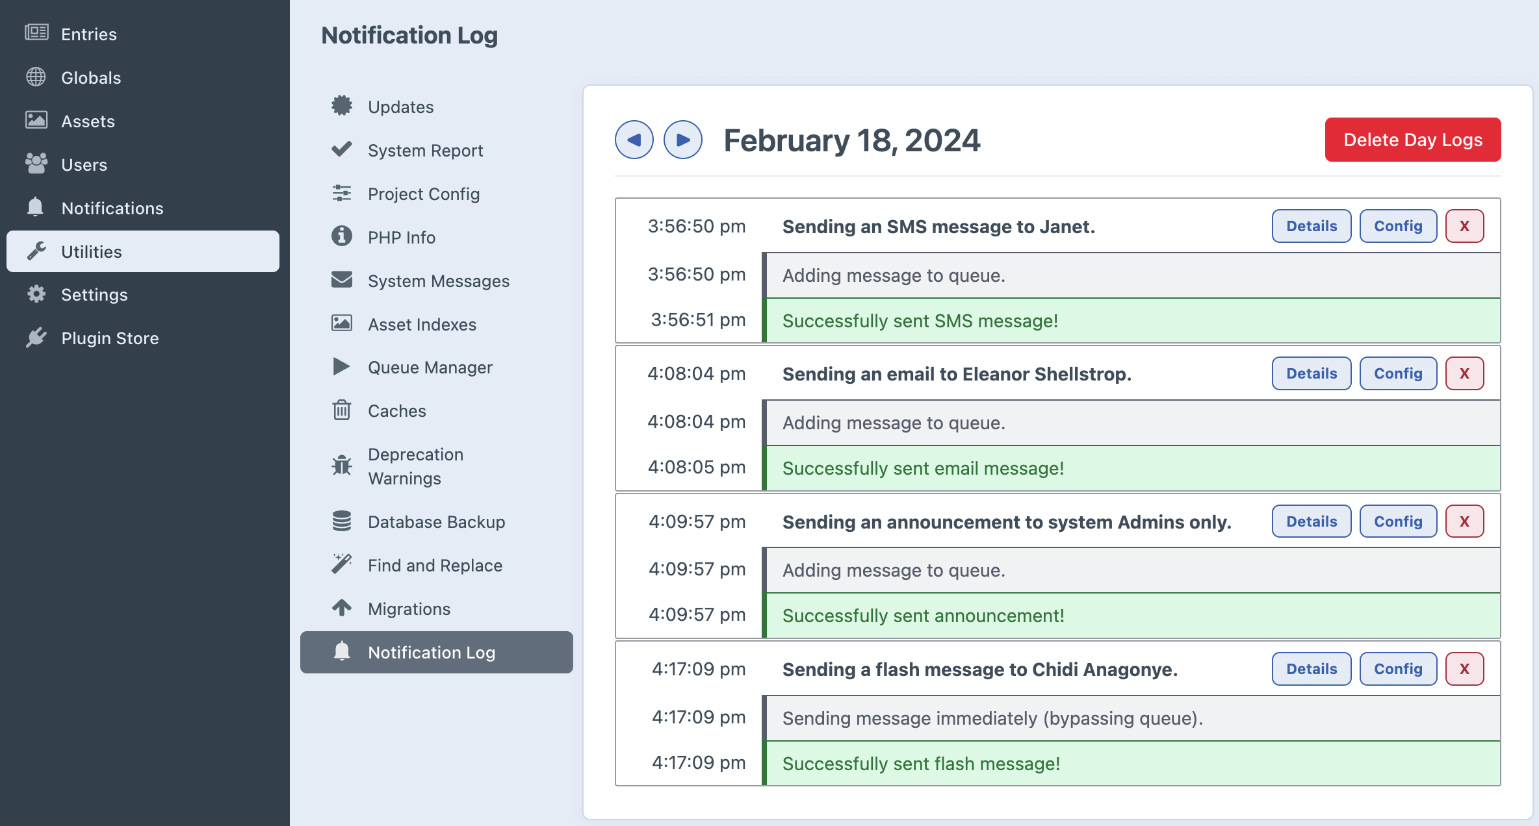Select the Project Config utility
Image resolution: width=1539 pixels, height=826 pixels.
[423, 194]
